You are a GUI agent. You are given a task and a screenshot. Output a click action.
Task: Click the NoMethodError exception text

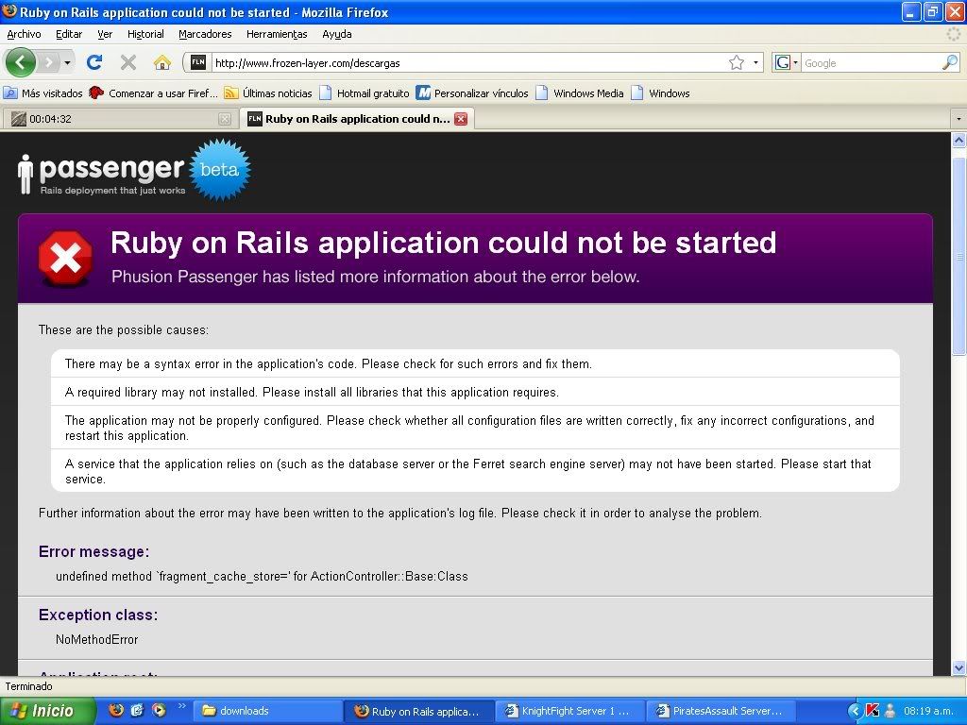click(97, 639)
